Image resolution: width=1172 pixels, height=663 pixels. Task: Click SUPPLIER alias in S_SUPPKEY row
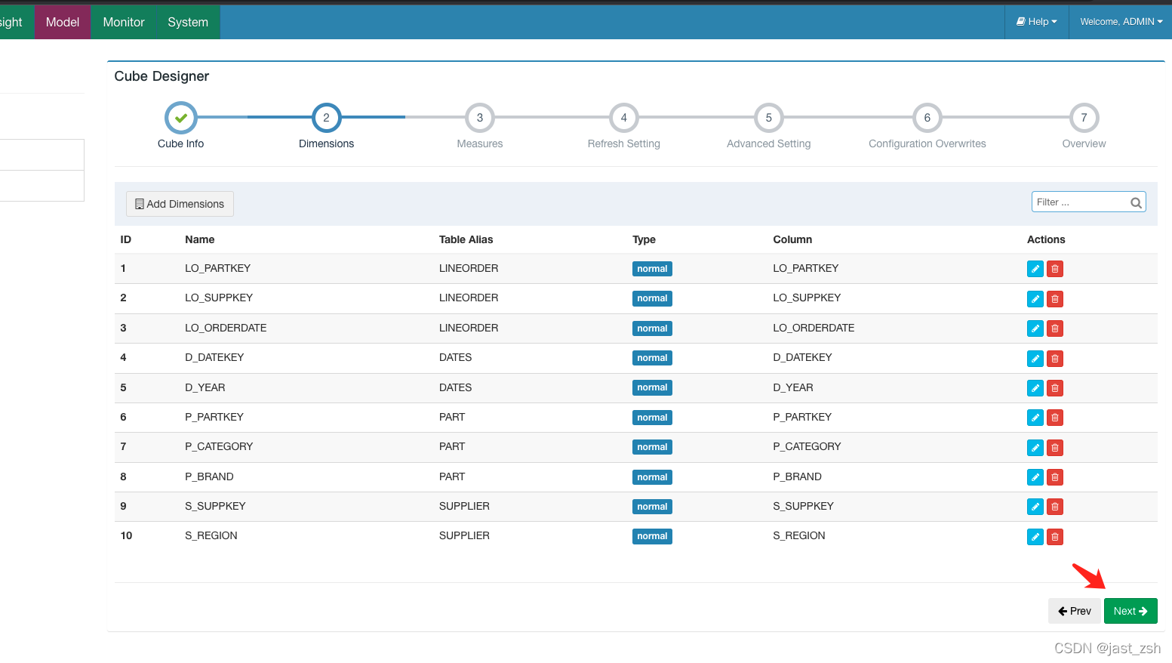click(464, 506)
